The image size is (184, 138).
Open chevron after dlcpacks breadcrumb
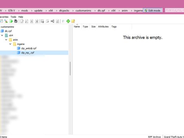point(73,11)
